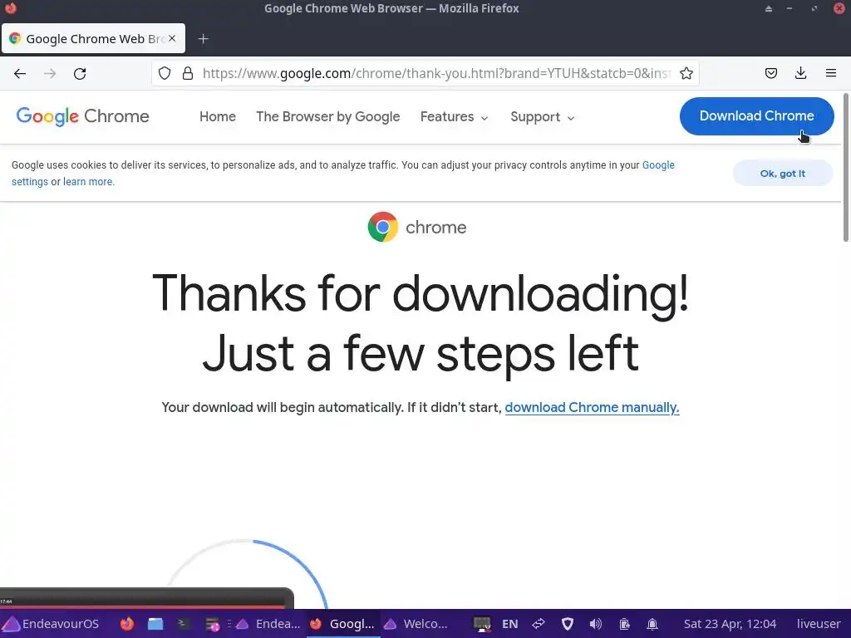Click the taskbar window icon beside the terminal
Viewport: 851px width, 638px height.
click(x=212, y=625)
